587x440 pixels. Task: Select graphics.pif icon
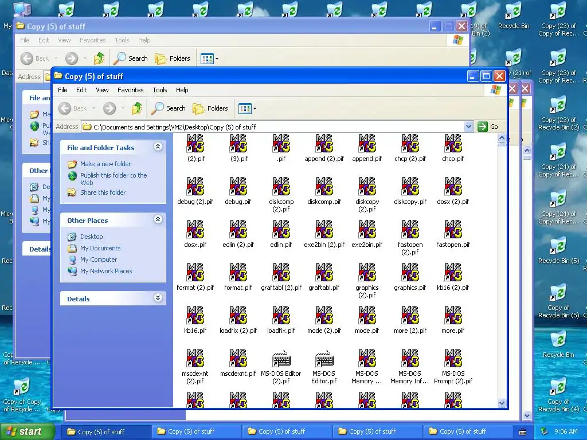pyautogui.click(x=410, y=272)
